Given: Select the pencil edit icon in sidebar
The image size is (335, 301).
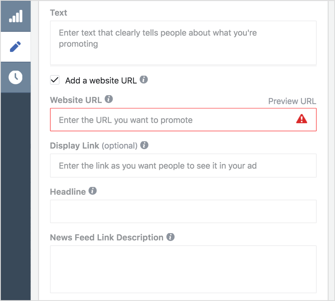Looking at the screenshot, I should tap(15, 47).
